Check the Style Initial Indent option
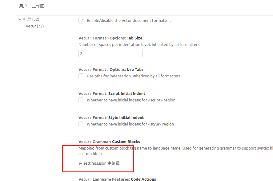 81,124
